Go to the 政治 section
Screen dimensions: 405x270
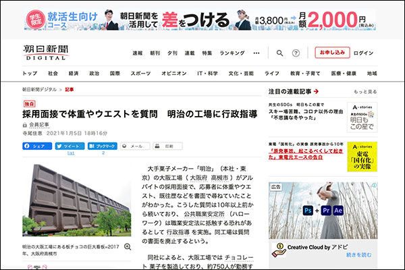tap(94, 74)
